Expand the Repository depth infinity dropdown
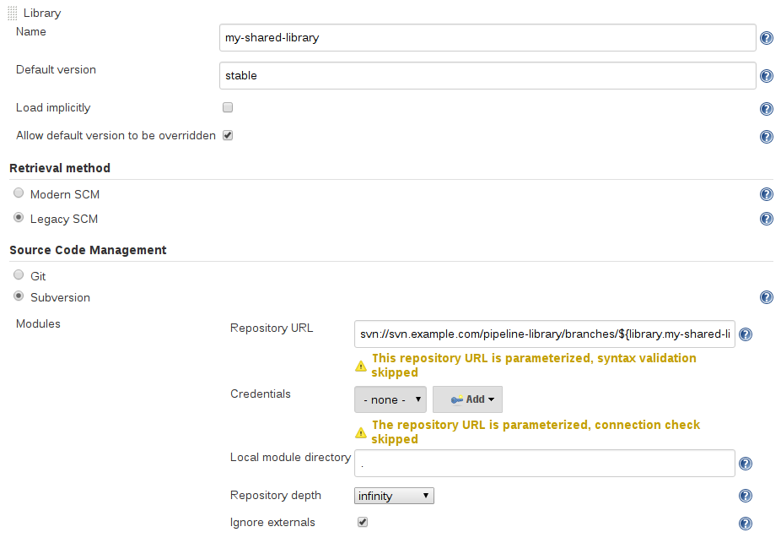781x543 pixels. click(395, 496)
